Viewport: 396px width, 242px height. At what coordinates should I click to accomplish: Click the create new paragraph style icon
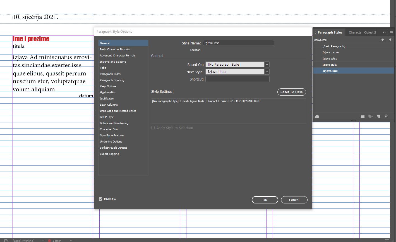click(x=378, y=116)
